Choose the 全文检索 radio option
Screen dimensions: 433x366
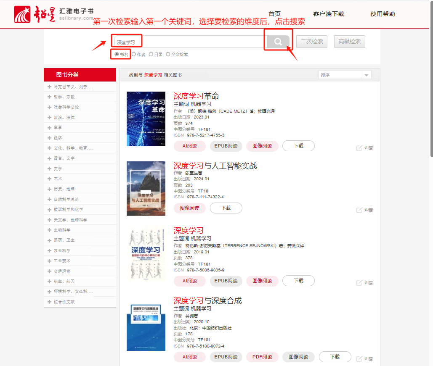point(168,54)
